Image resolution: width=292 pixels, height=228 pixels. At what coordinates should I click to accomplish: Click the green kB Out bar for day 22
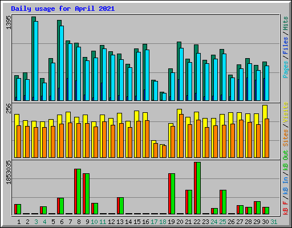point(198,188)
